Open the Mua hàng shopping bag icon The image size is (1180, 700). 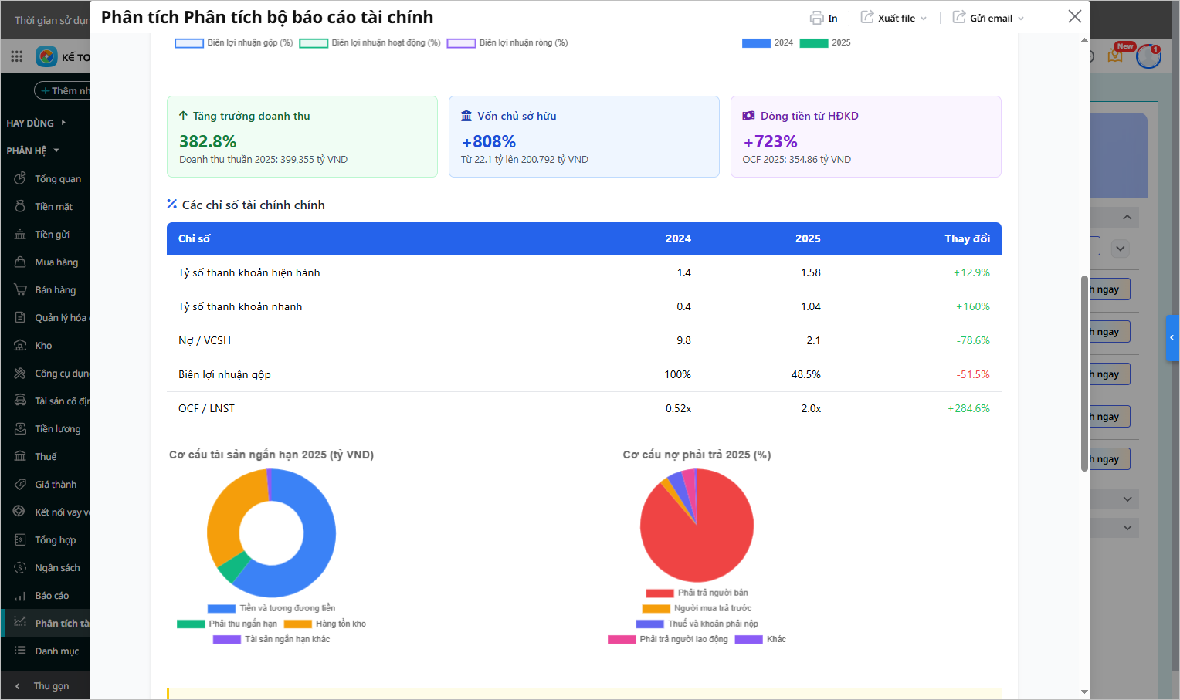pyautogui.click(x=20, y=262)
